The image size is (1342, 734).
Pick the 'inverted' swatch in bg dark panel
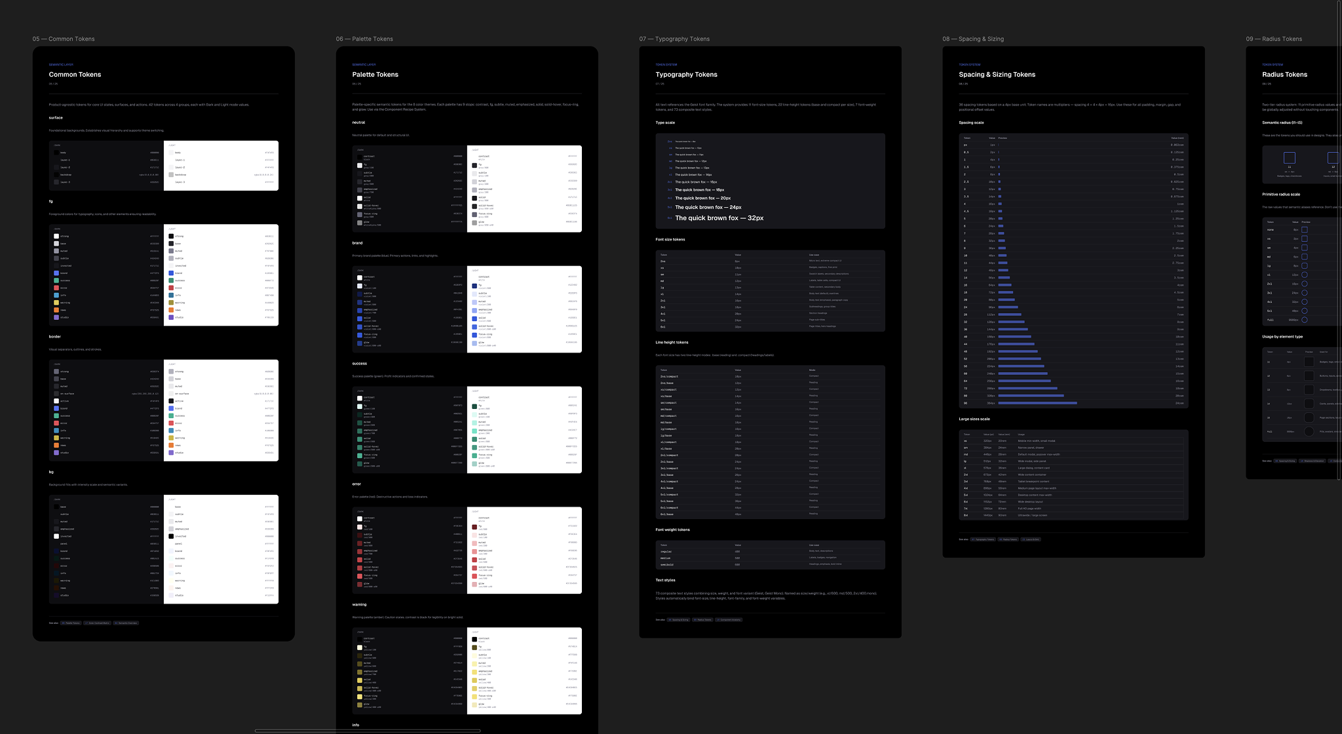click(x=56, y=536)
